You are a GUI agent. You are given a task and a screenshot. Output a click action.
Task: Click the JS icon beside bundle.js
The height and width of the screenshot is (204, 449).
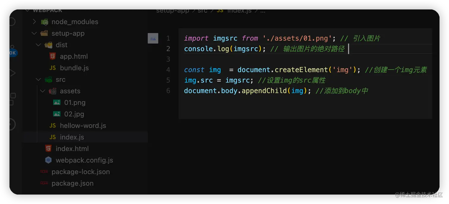53,68
